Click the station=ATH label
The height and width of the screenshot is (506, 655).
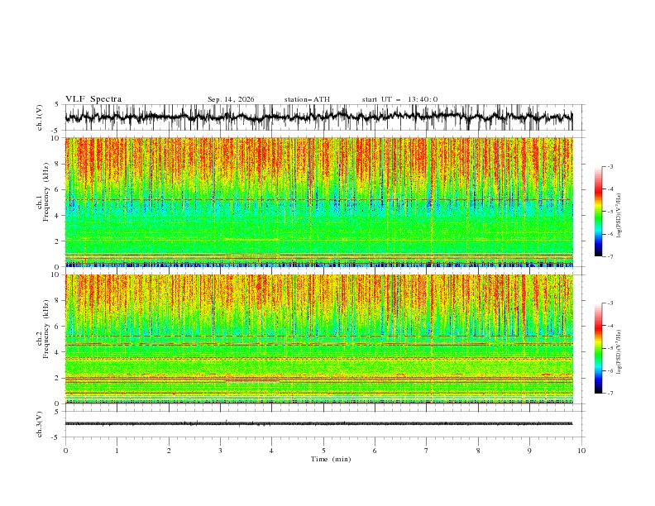(307, 99)
